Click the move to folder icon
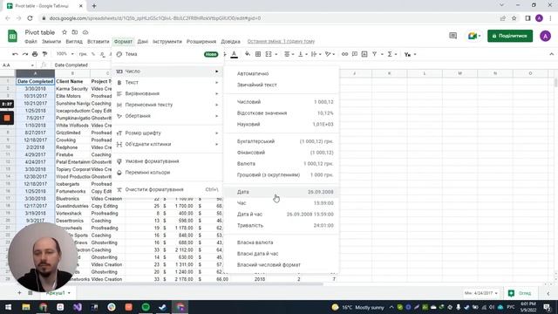 click(x=75, y=32)
